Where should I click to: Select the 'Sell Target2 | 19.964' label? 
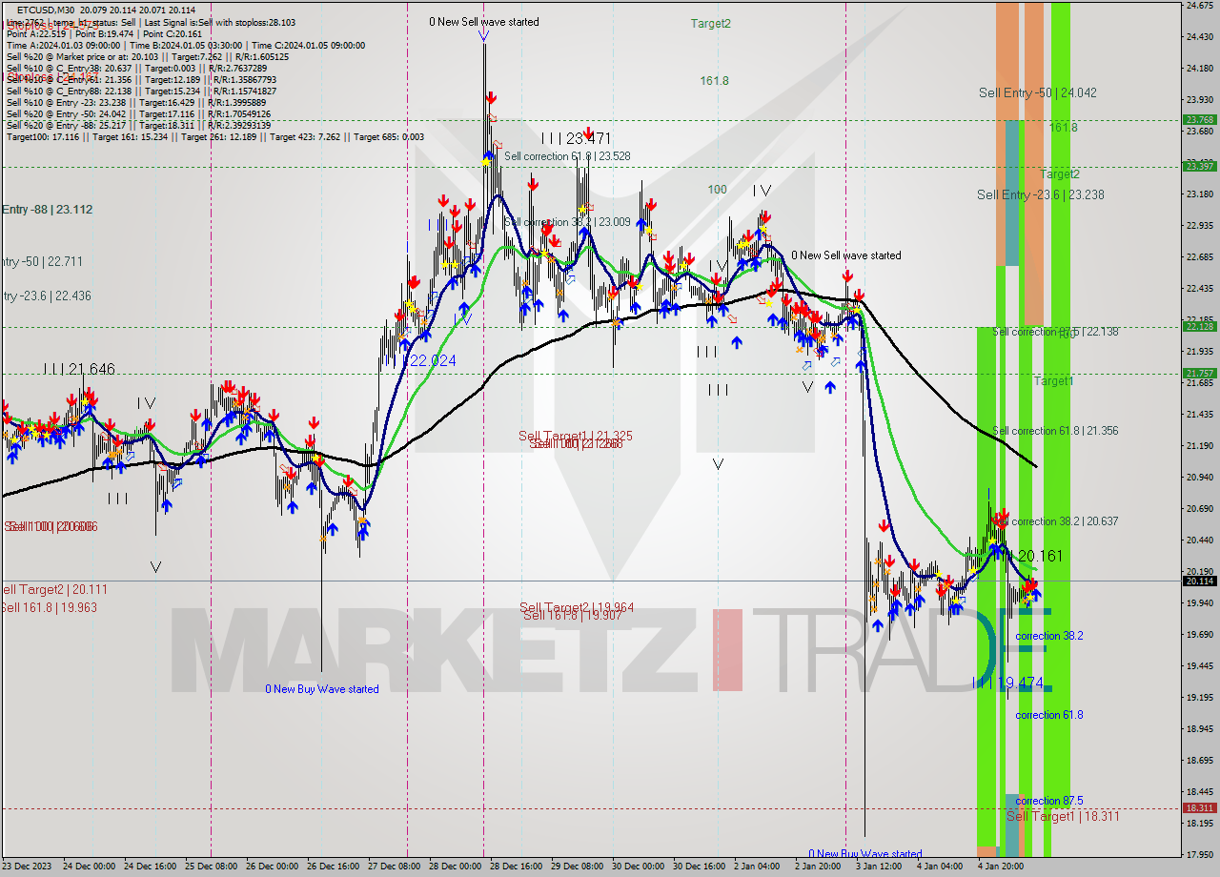click(x=577, y=607)
